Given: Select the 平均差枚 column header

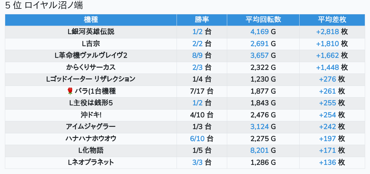Looking at the screenshot, I should coord(332,20).
